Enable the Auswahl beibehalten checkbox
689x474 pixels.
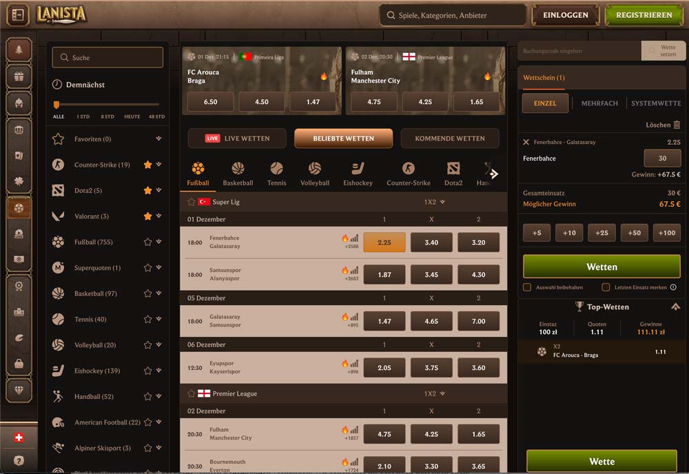click(x=527, y=287)
